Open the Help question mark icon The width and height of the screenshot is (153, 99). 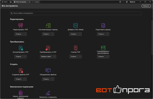(120, 2)
